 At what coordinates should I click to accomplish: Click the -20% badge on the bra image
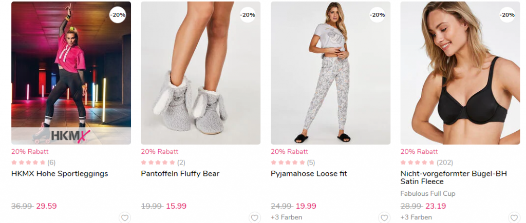click(507, 15)
